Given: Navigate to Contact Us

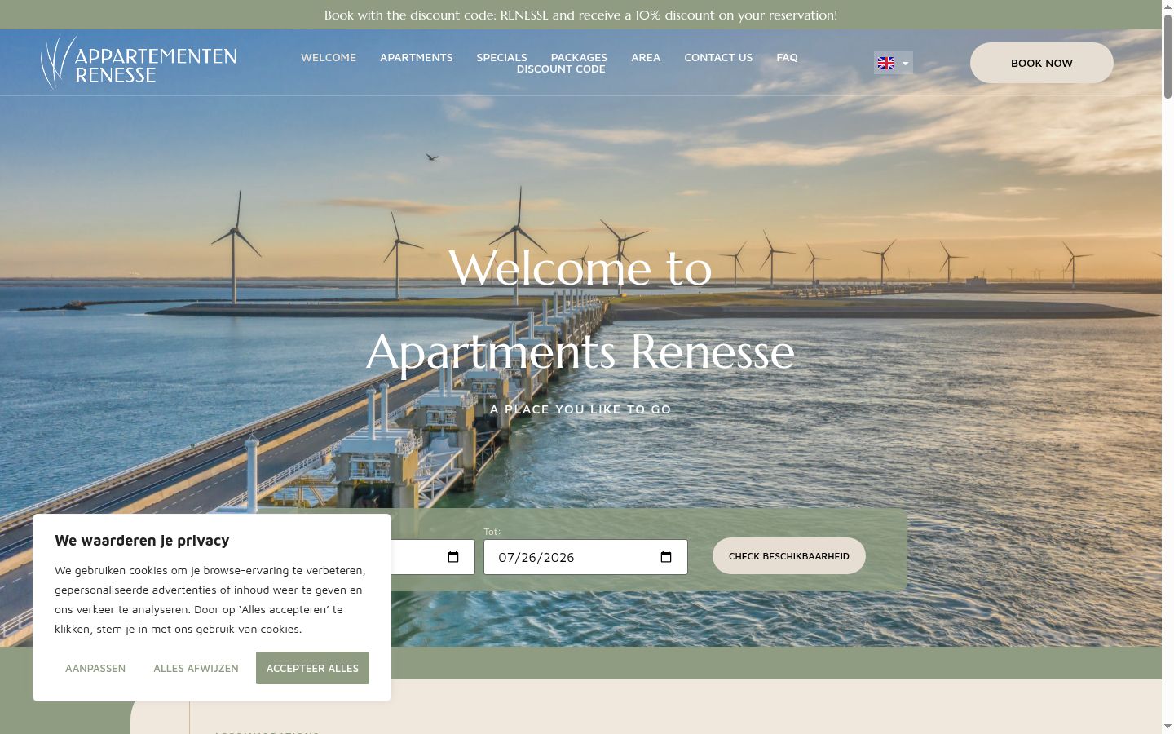Looking at the screenshot, I should [x=718, y=57].
